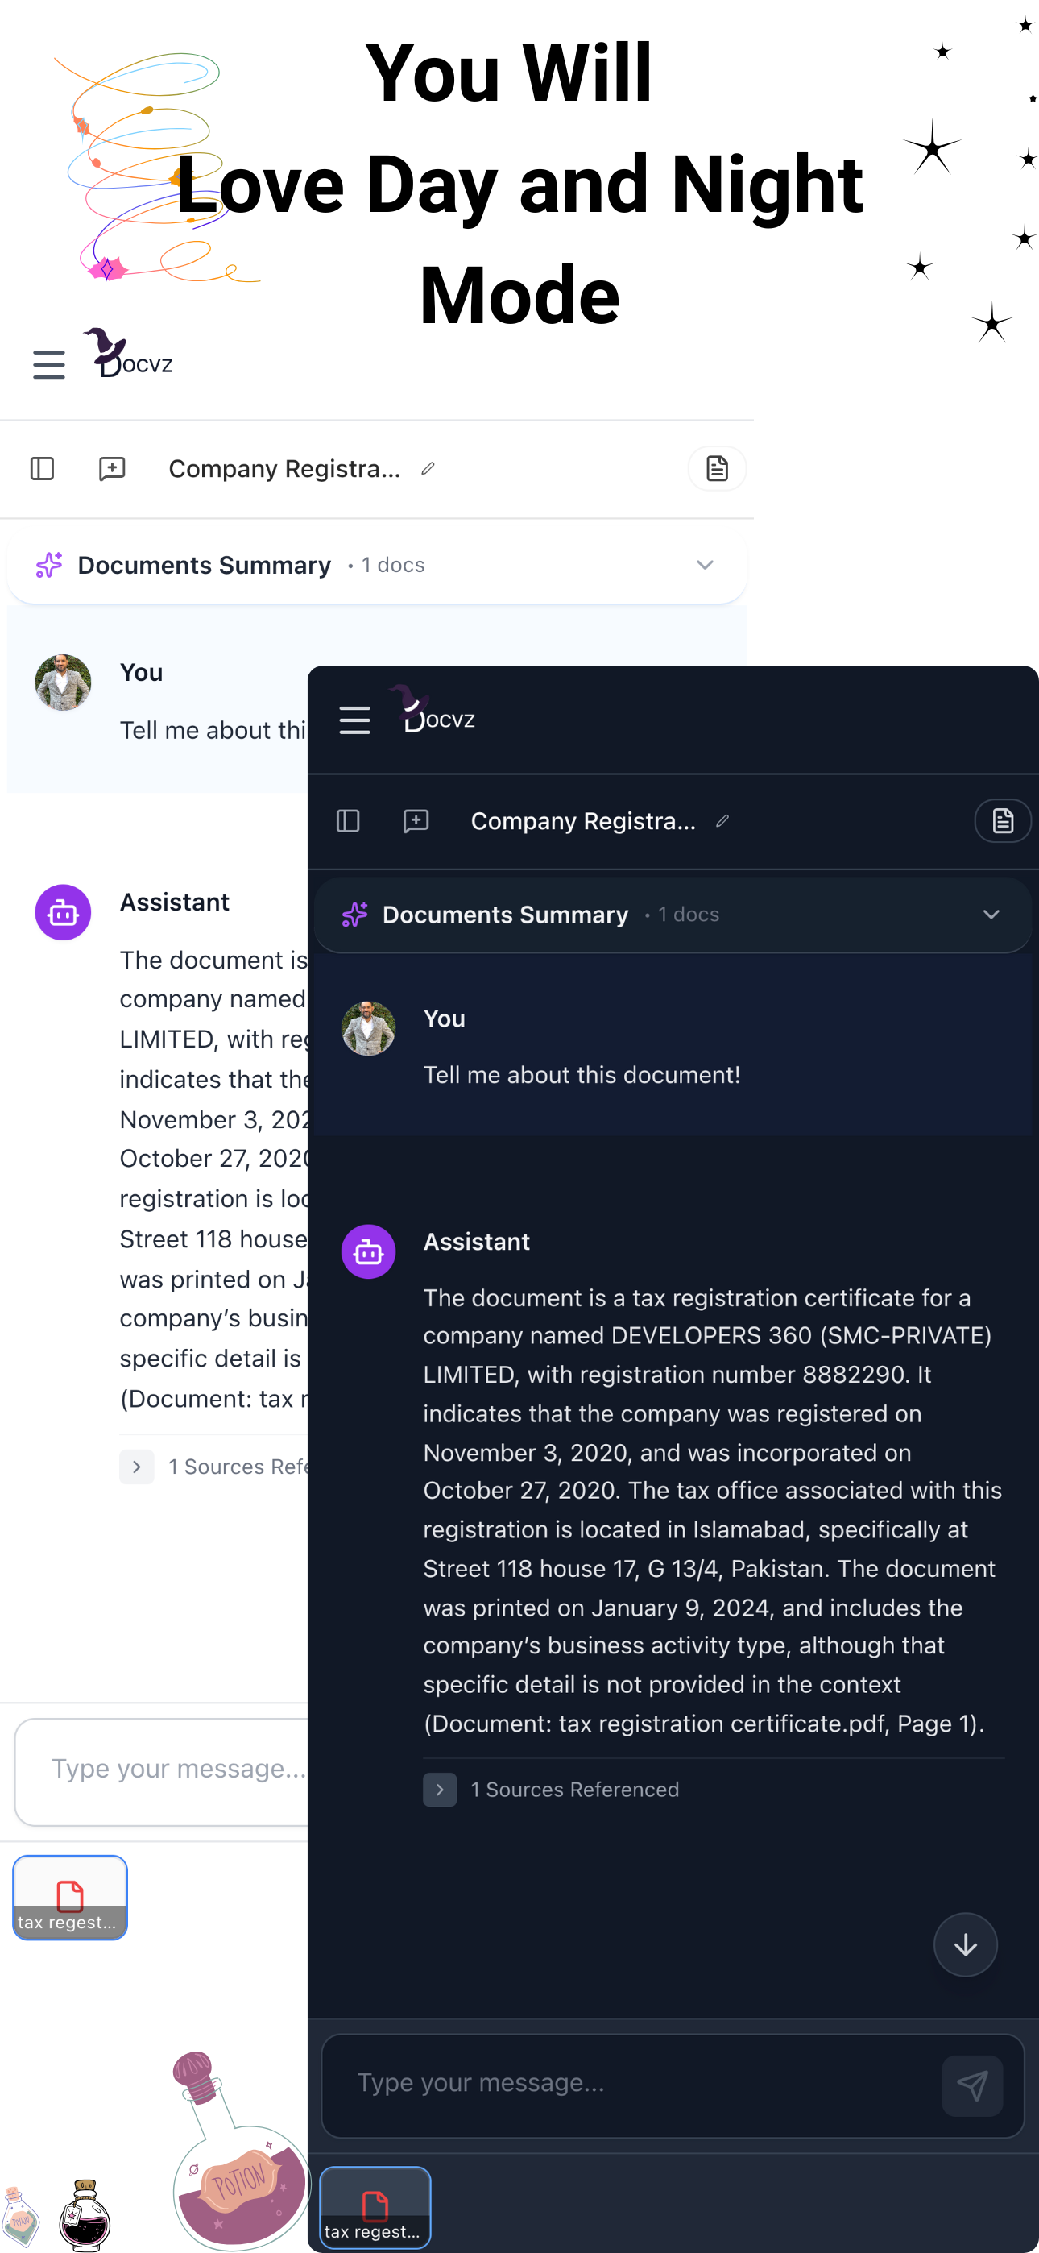
Task: Click the edit pencil next to chat title
Action: point(722,821)
